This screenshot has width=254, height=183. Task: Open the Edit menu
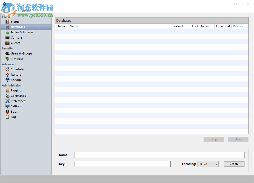[x=14, y=11]
